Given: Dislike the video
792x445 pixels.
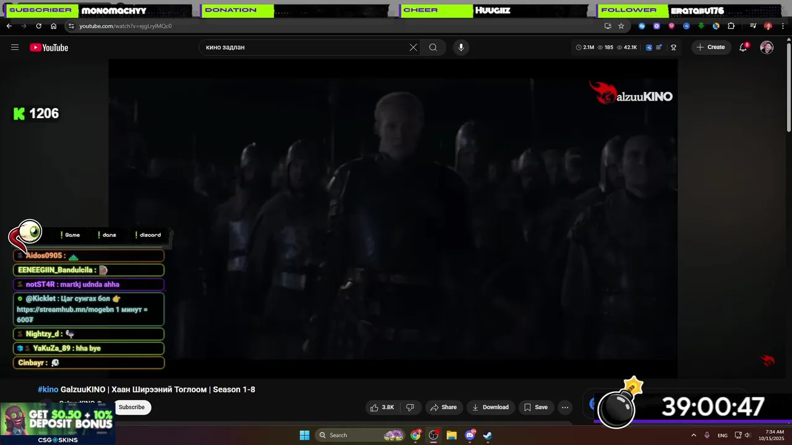Looking at the screenshot, I should (410, 407).
